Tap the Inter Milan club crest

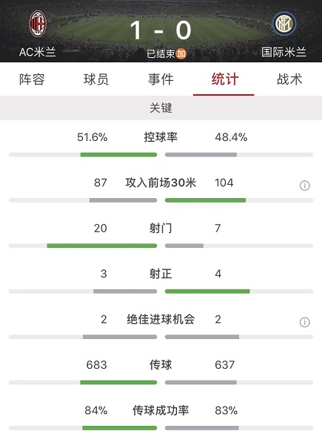tap(284, 24)
